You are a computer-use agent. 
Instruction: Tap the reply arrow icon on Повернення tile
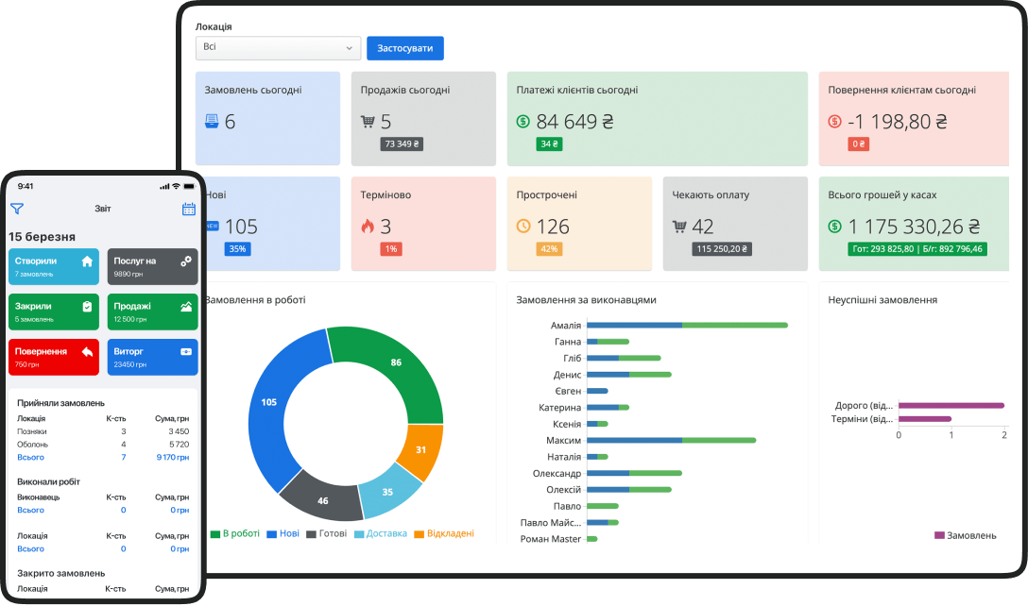pyautogui.click(x=87, y=352)
